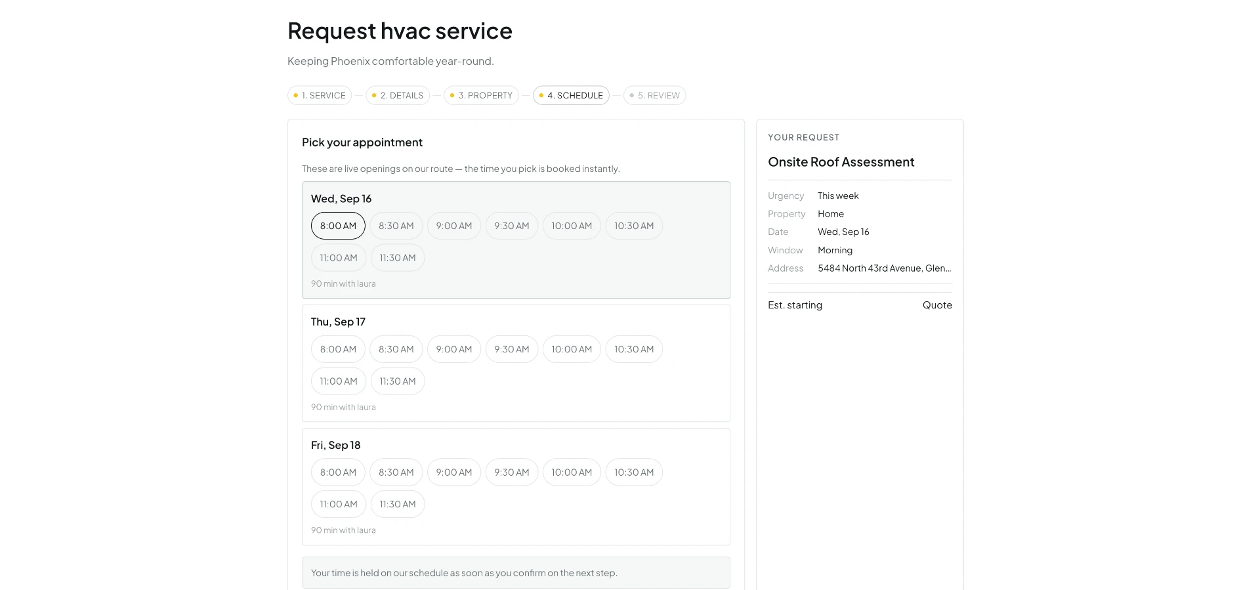Click the Request hvac service heading
Screen dimensions: 1260x590
[x=400, y=31]
